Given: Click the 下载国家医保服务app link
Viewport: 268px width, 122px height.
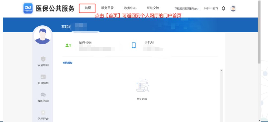Looking at the screenshot, I should (186, 9).
